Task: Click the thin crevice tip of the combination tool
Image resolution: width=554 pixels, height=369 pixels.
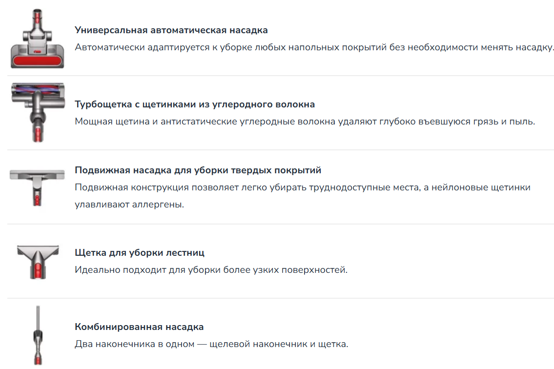Action: [x=38, y=317]
